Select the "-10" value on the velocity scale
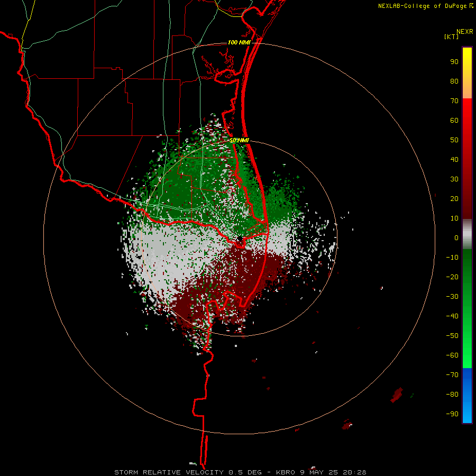 click(x=452, y=258)
